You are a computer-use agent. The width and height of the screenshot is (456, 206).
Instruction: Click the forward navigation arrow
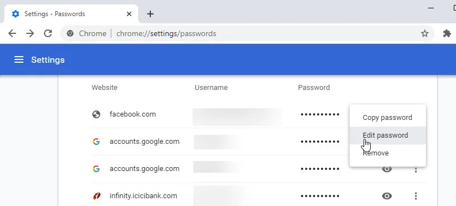pyautogui.click(x=30, y=34)
